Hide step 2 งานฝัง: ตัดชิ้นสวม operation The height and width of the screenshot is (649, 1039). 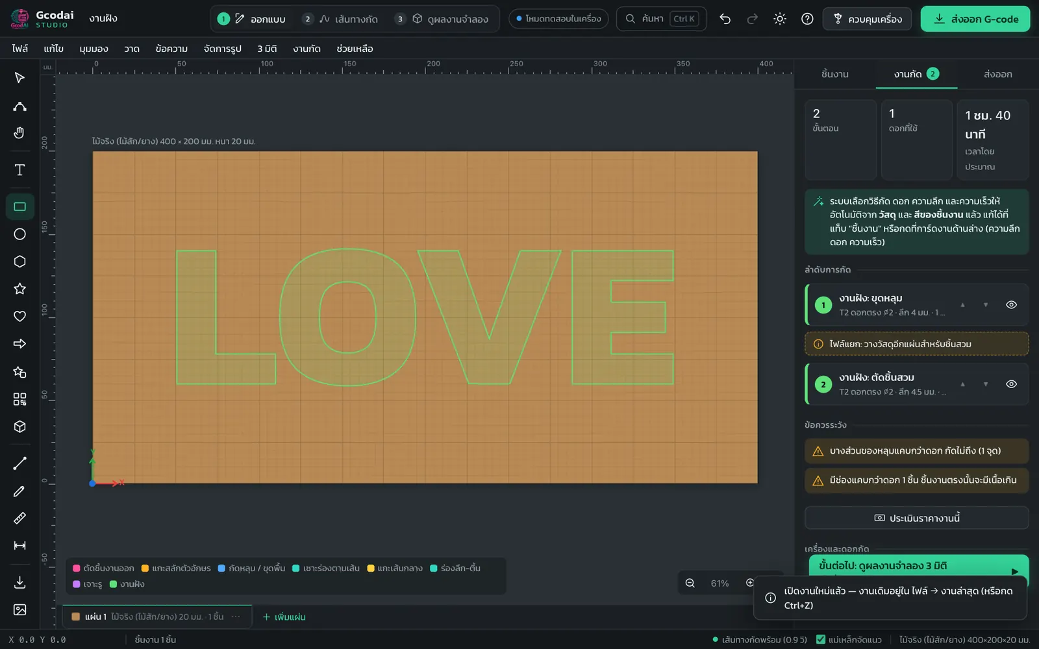click(1011, 384)
